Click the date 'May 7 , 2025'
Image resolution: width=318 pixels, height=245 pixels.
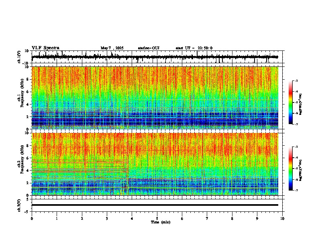(112, 48)
